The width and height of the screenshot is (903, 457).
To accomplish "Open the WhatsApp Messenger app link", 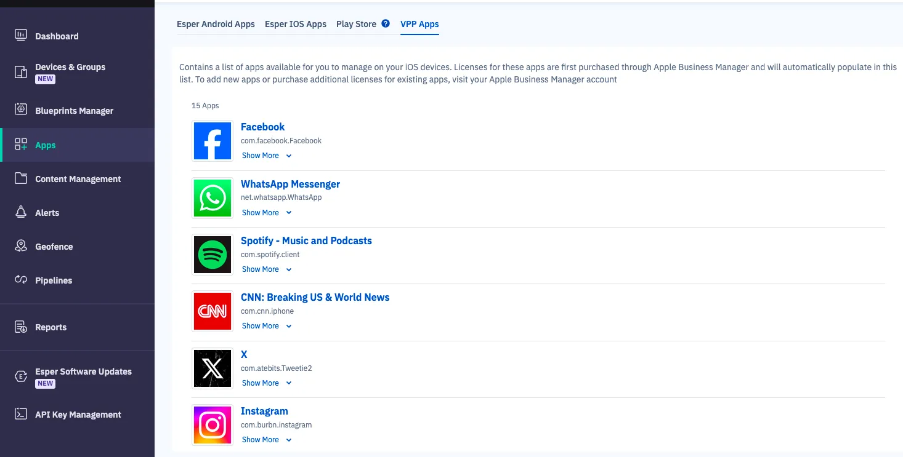I will tap(290, 184).
